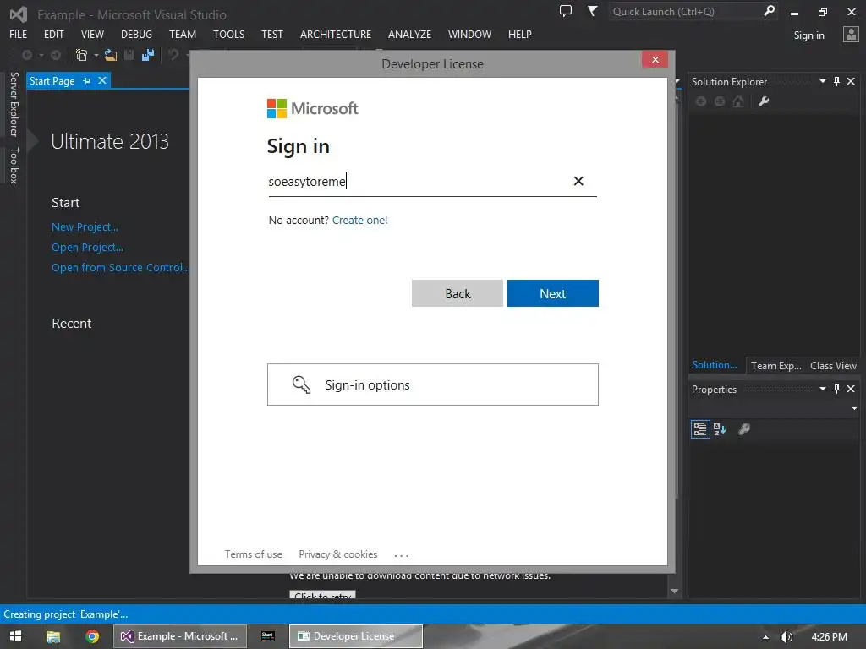866x649 pixels.
Task: Open the VIEW menu
Action: click(92, 34)
